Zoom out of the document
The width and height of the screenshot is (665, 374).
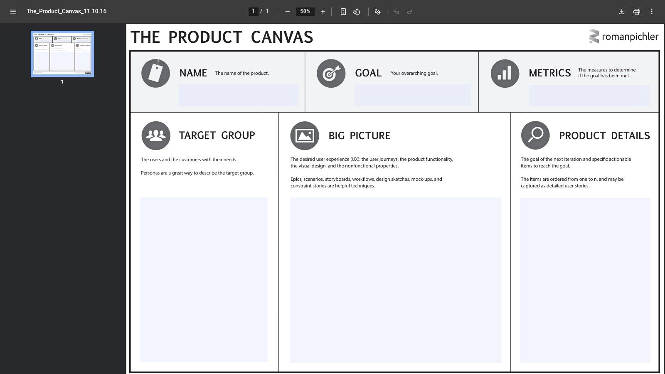pyautogui.click(x=287, y=12)
